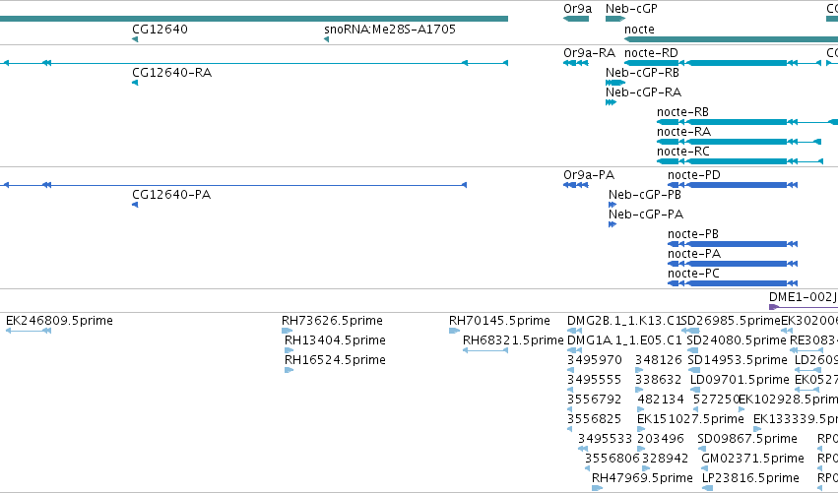Click the 348126 feature label
Image resolution: width=838 pixels, height=493 pixels.
[659, 360]
